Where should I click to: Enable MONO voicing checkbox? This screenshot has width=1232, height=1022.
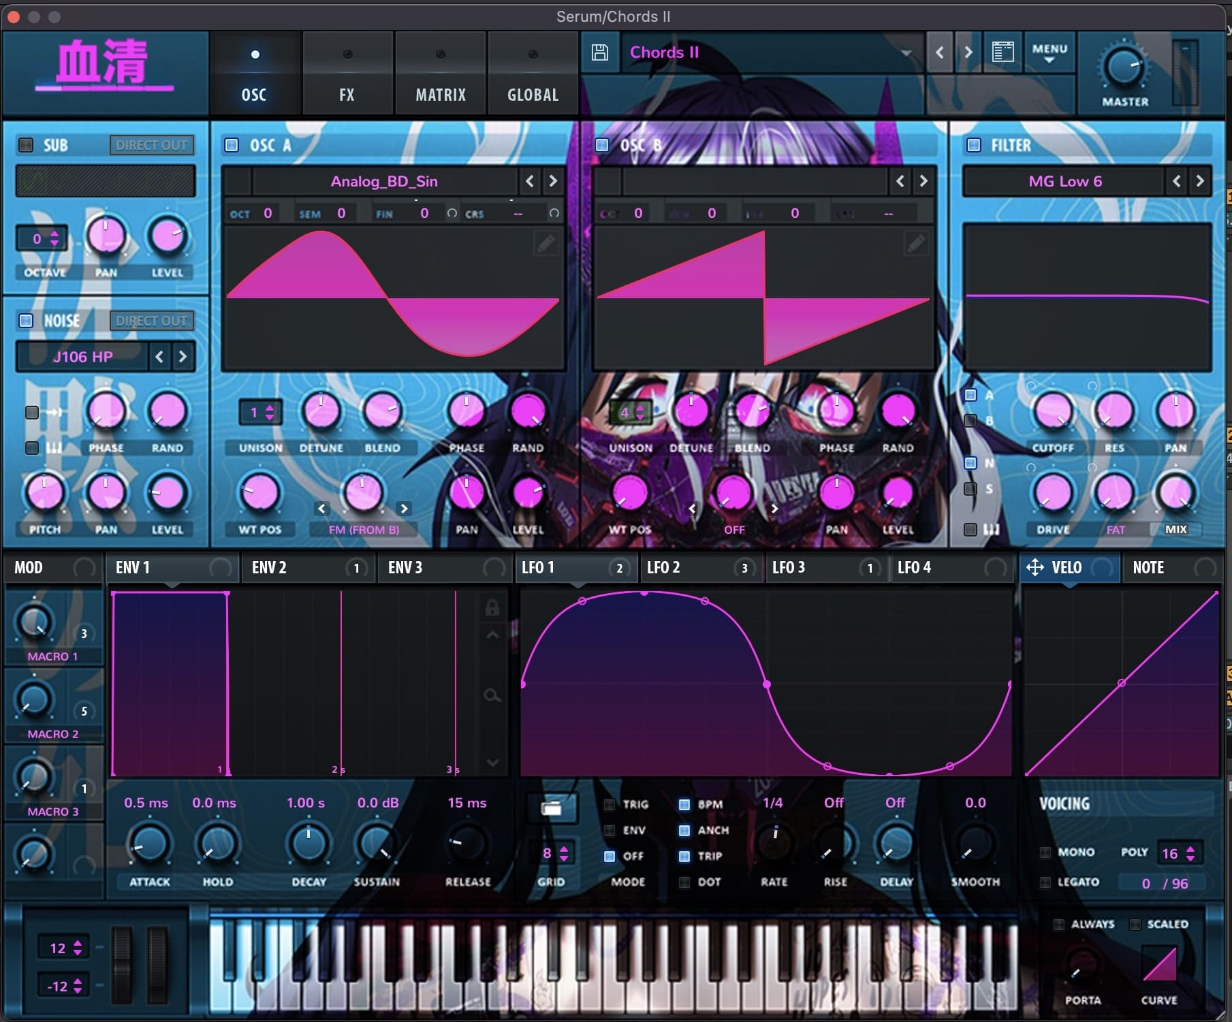(x=1045, y=852)
